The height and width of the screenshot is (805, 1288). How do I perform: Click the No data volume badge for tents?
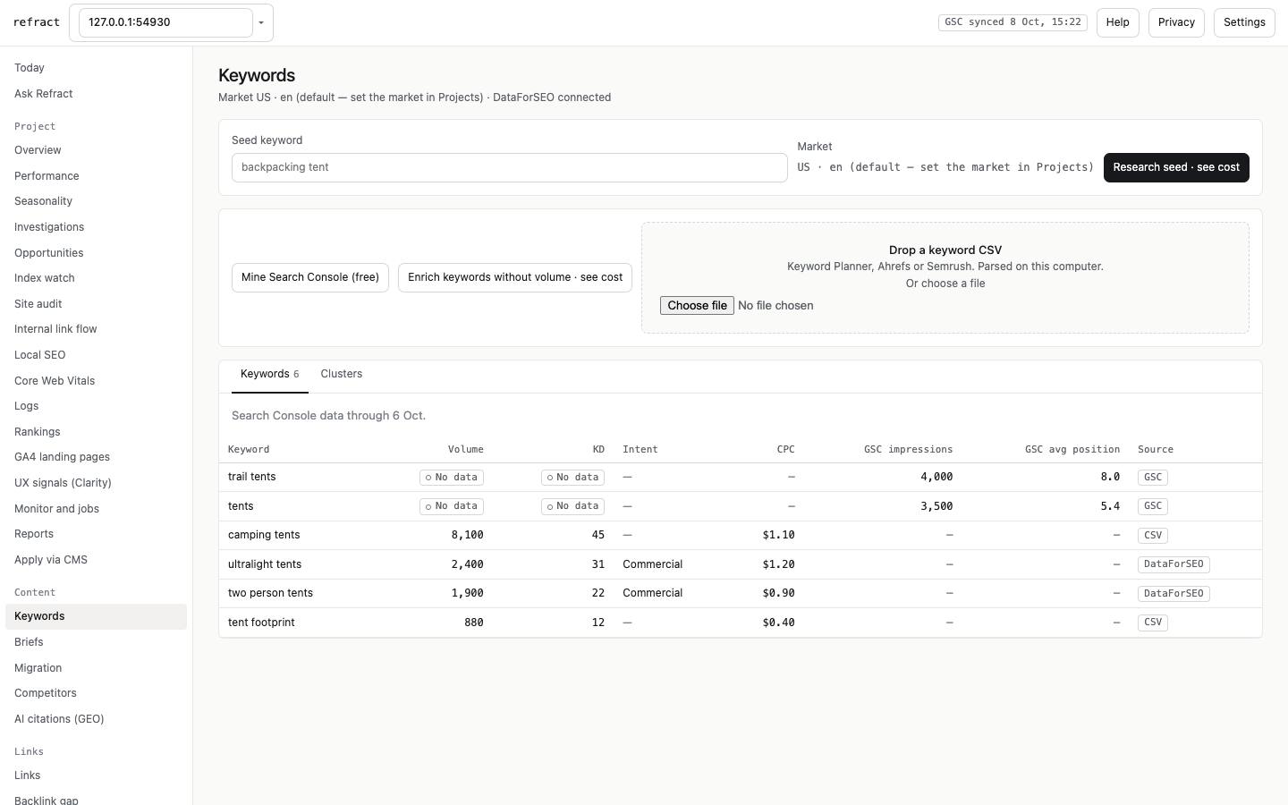click(452, 506)
